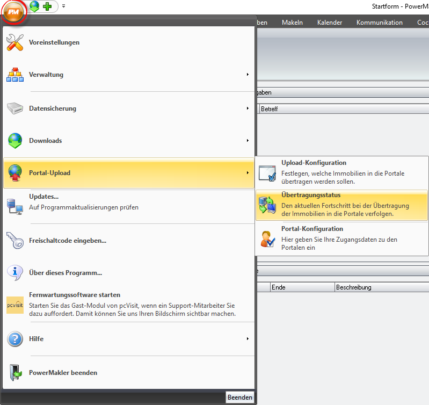Image resolution: width=429 pixels, height=405 pixels.
Task: Click the Beschreibung column header
Action: click(382, 287)
